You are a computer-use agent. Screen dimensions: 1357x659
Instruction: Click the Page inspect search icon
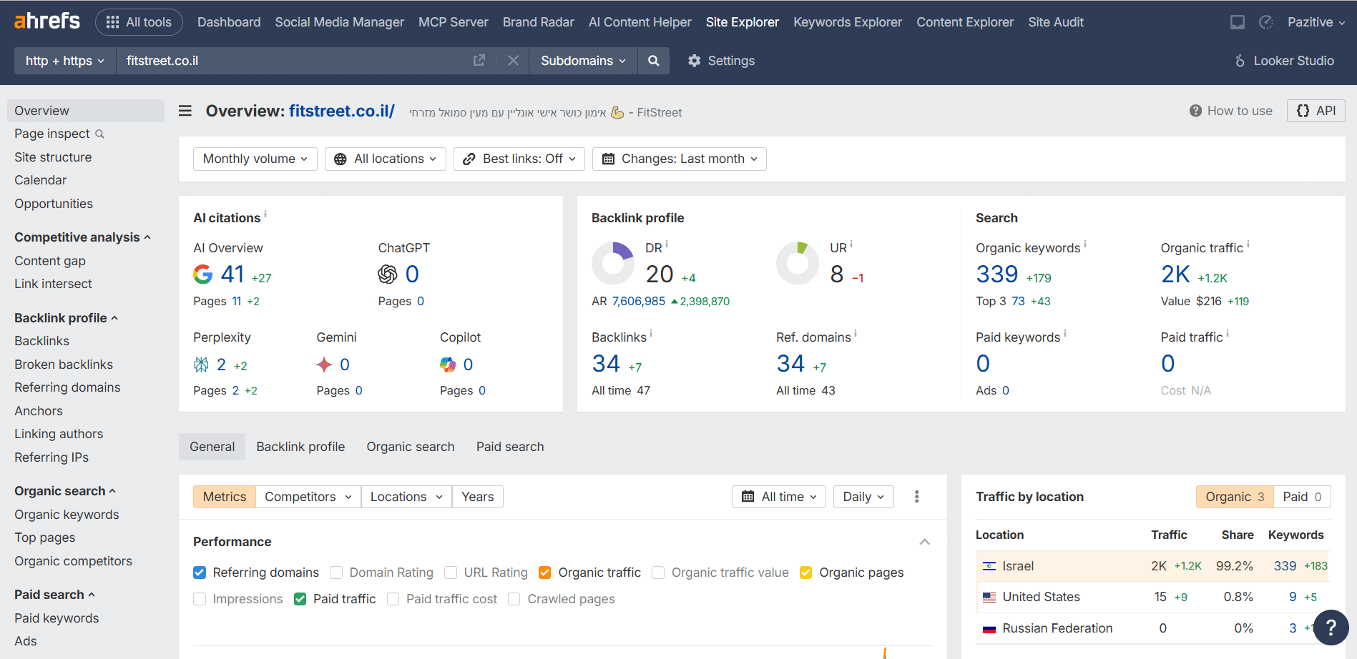pyautogui.click(x=99, y=134)
